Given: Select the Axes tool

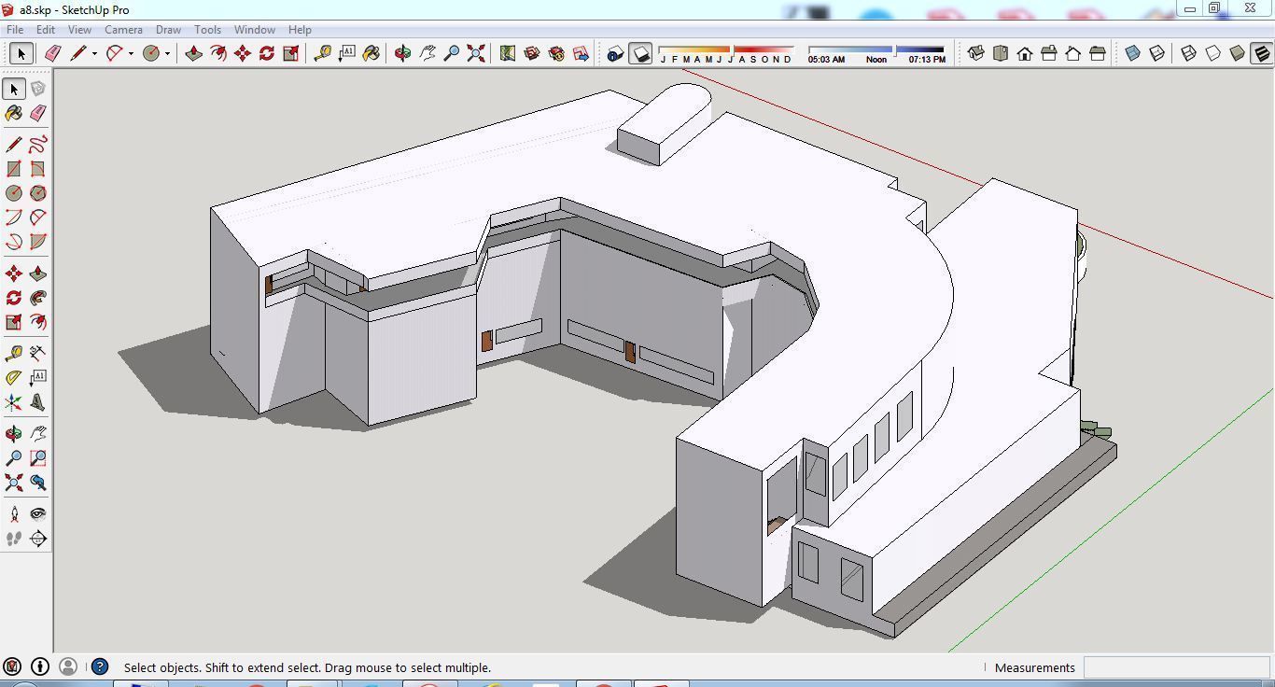Looking at the screenshot, I should [x=14, y=402].
